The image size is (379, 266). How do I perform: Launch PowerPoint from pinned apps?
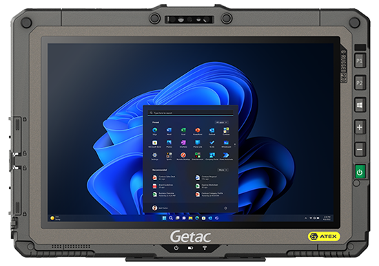coord(198,131)
